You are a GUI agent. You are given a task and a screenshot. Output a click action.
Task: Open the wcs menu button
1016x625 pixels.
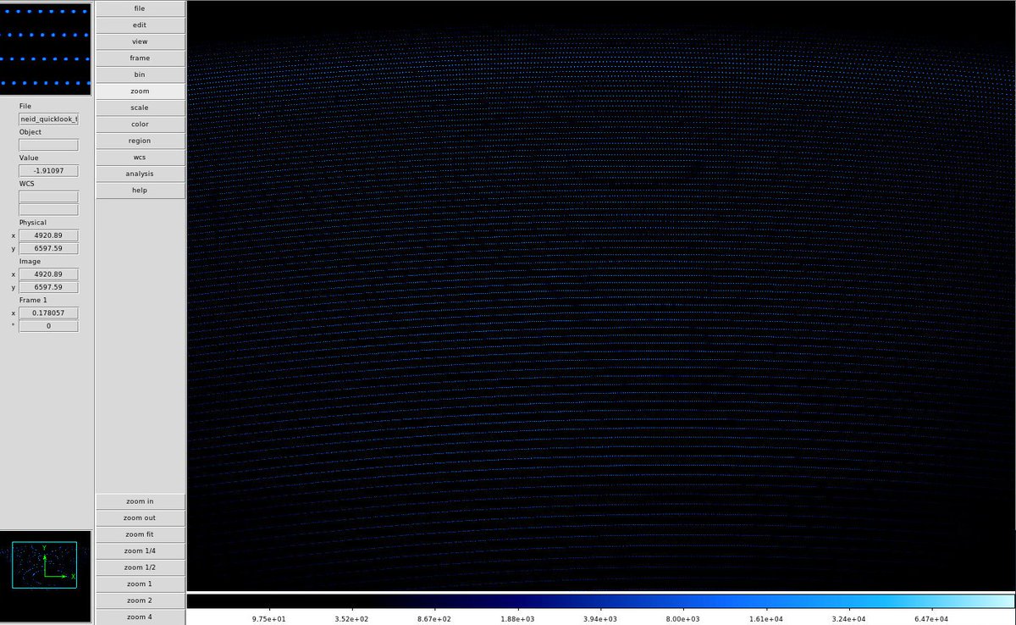(140, 158)
